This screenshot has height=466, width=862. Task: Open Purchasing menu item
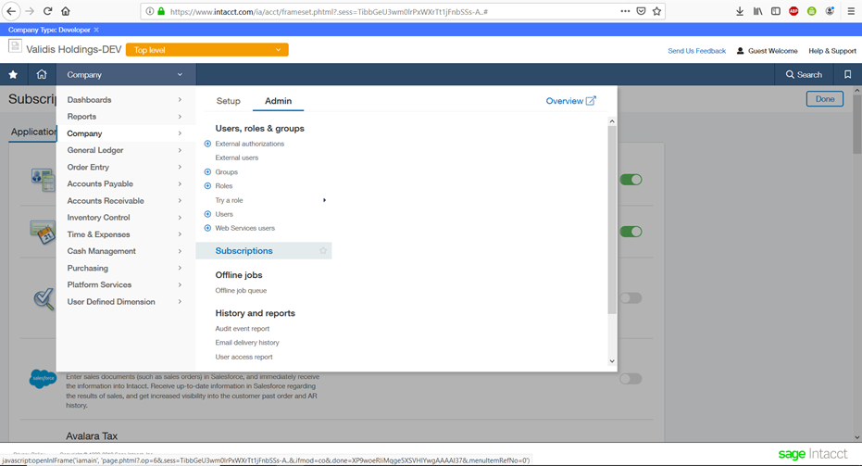pos(87,268)
